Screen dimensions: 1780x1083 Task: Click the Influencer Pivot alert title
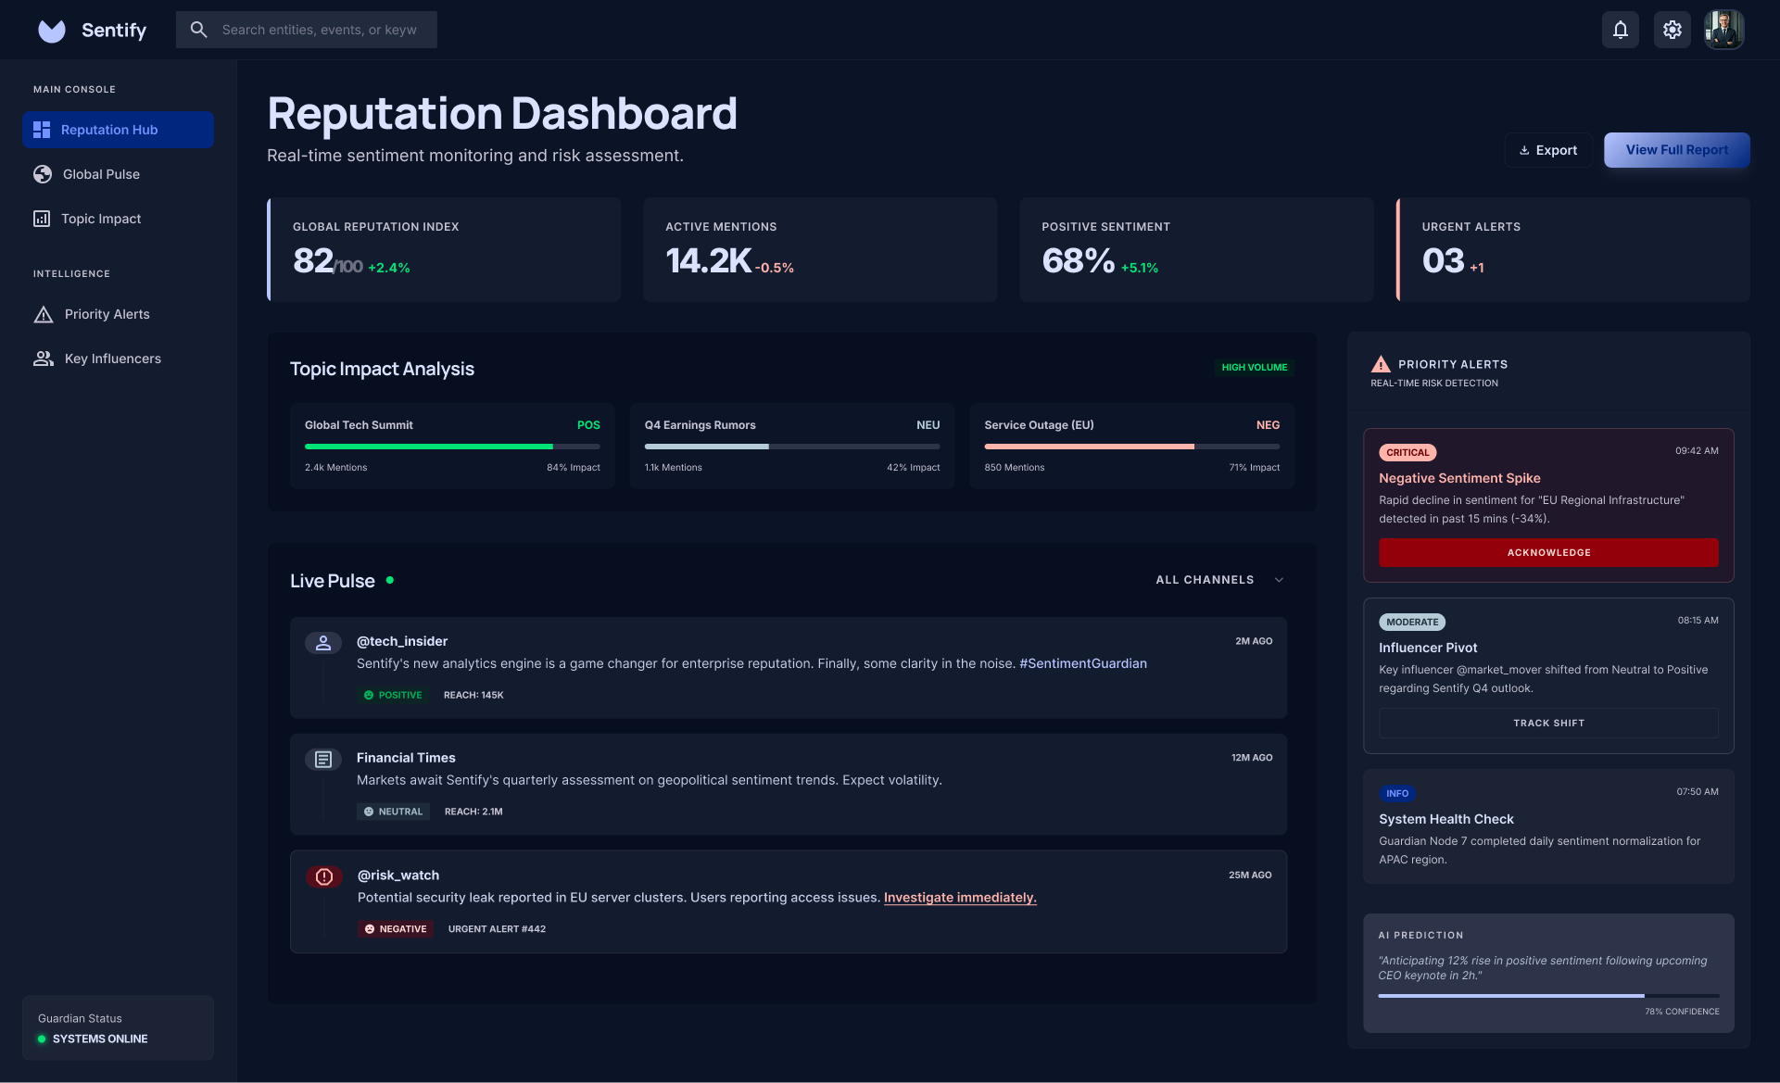[1428, 648]
